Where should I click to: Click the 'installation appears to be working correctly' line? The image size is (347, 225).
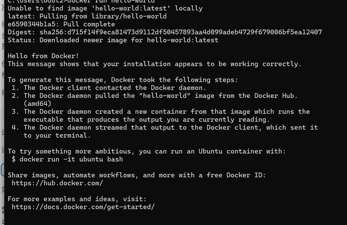[155, 64]
